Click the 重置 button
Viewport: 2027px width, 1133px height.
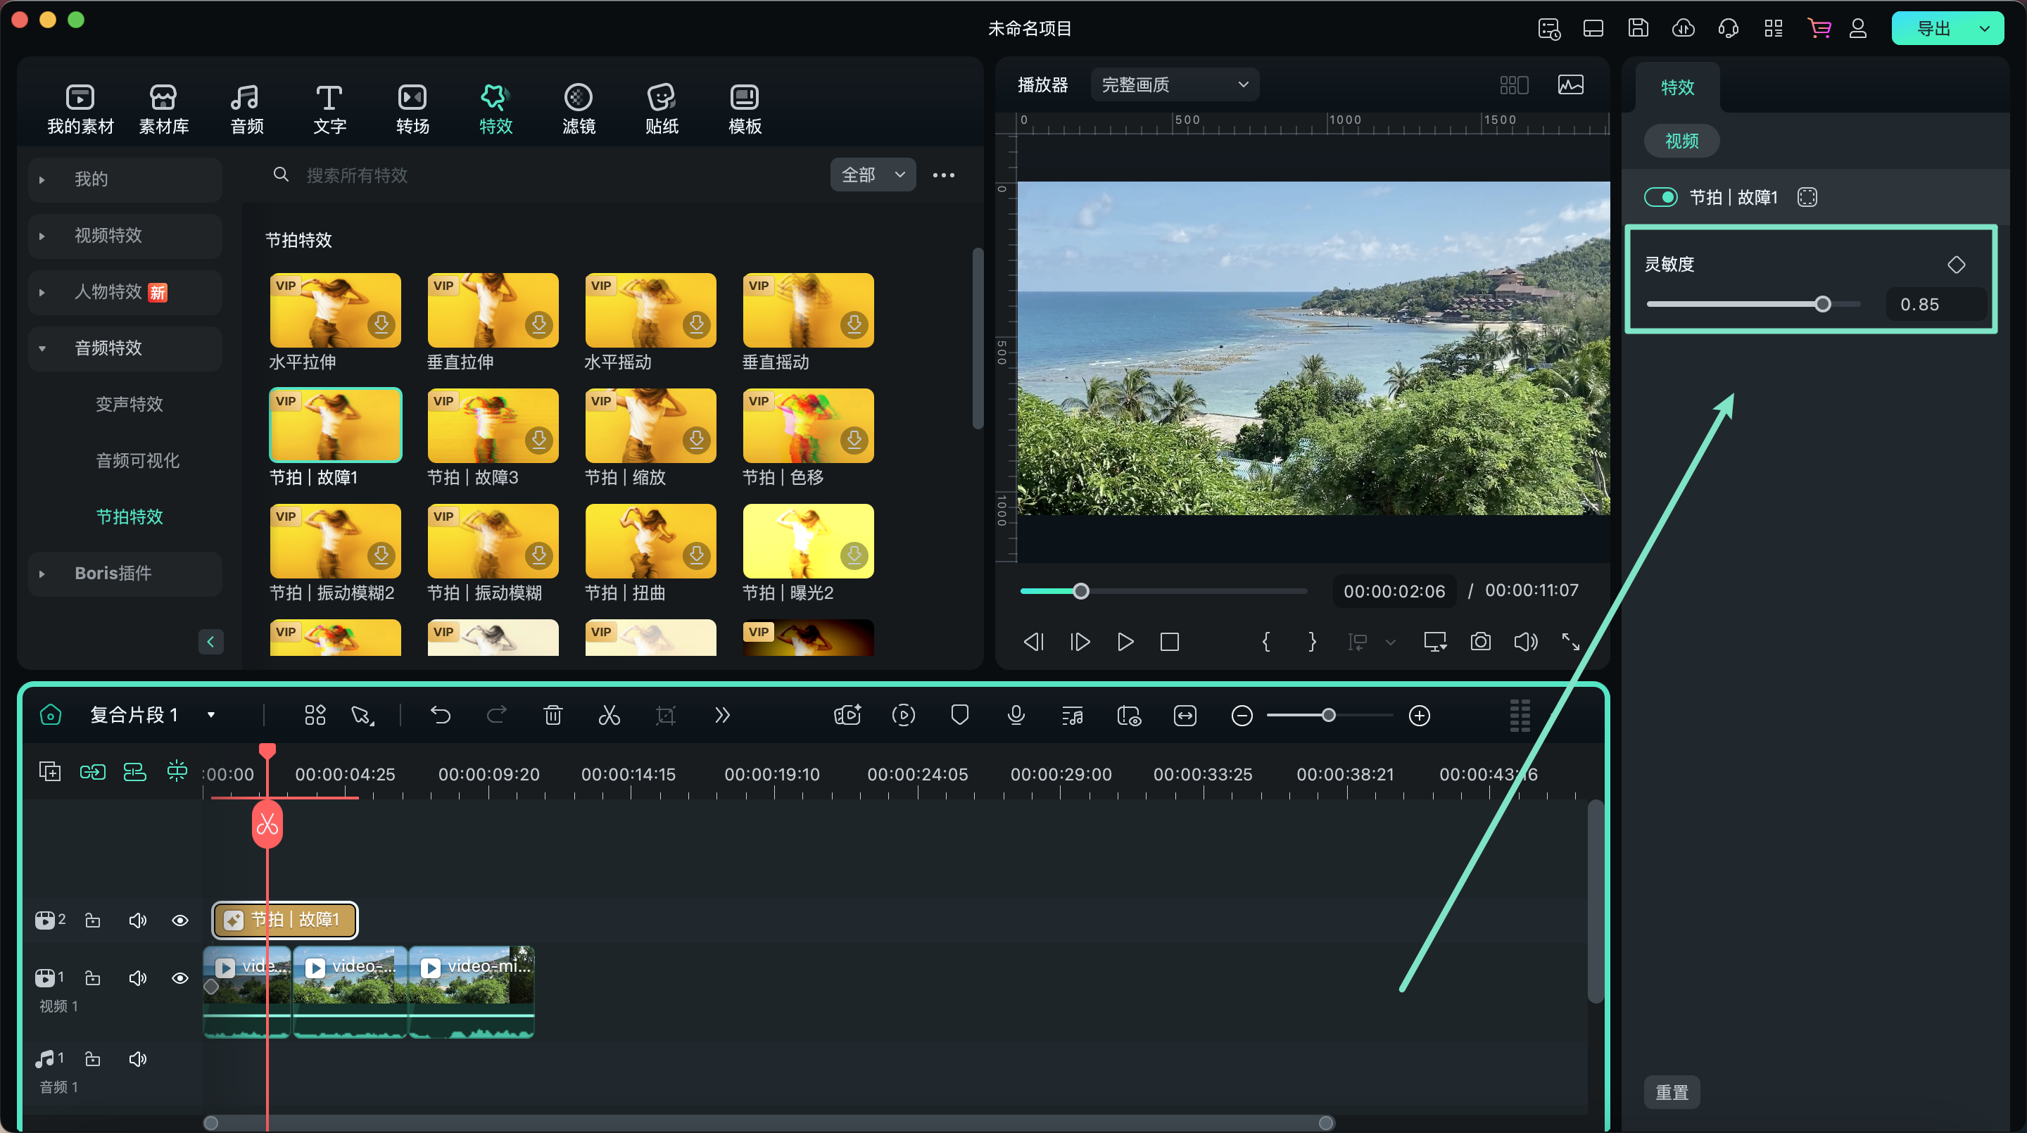1672,1092
